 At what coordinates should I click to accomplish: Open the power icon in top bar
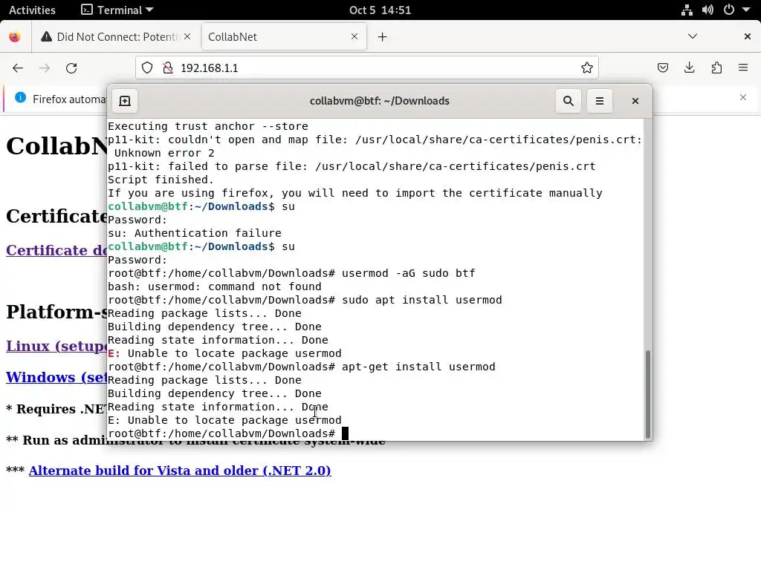(x=728, y=10)
